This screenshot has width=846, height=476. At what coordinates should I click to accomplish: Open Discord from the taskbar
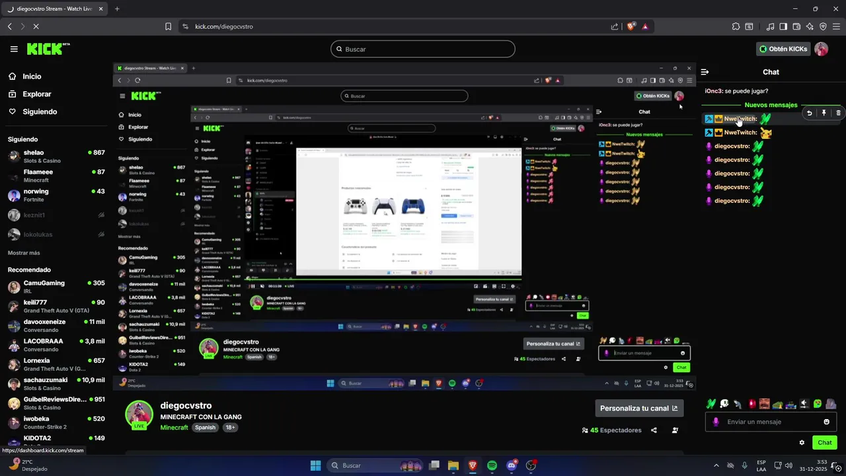(511, 465)
